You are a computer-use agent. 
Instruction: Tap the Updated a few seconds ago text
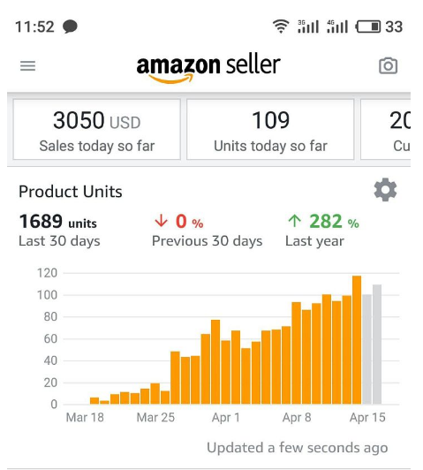click(298, 448)
